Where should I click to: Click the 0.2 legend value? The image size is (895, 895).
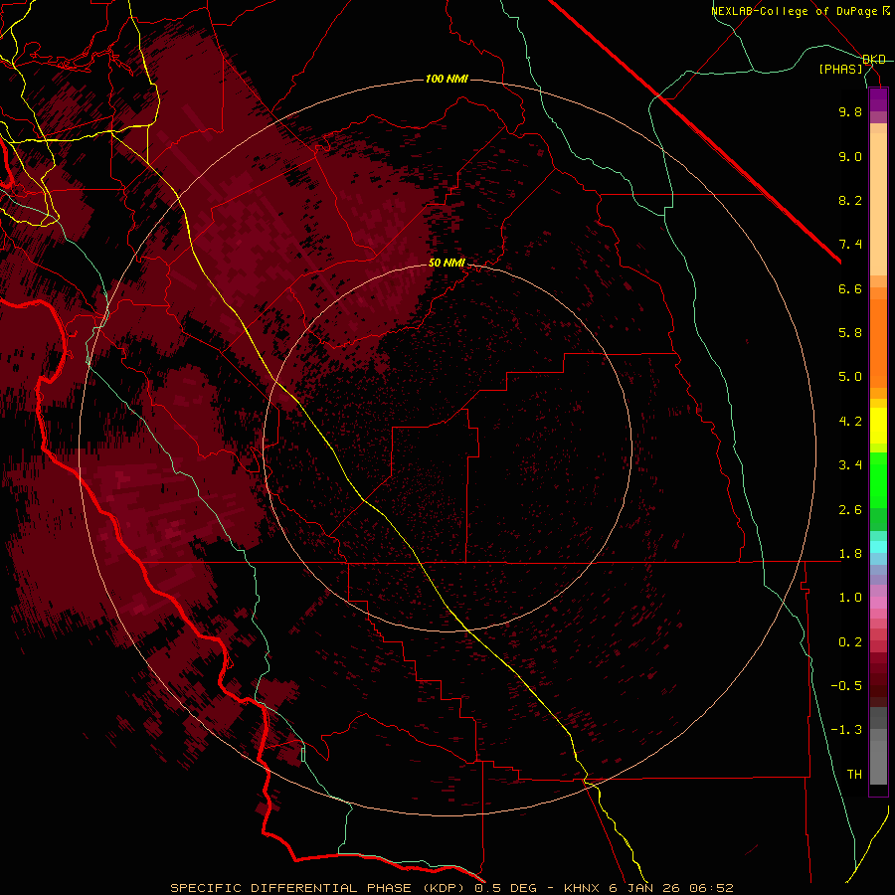(x=850, y=642)
